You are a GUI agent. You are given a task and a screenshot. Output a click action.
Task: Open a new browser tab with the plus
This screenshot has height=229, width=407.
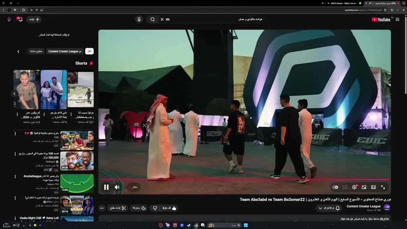323,3
